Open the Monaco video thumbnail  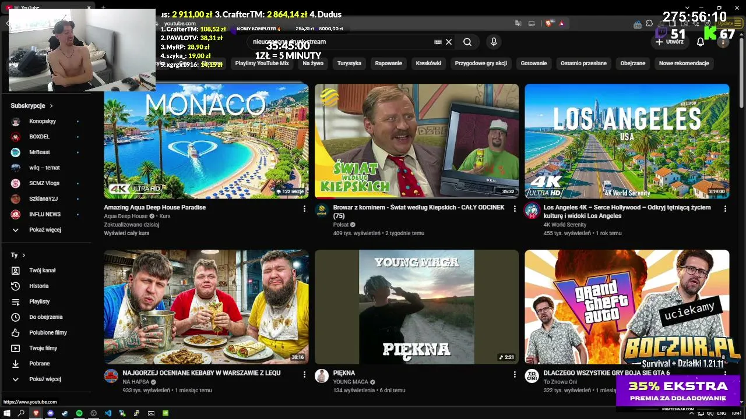pyautogui.click(x=206, y=141)
